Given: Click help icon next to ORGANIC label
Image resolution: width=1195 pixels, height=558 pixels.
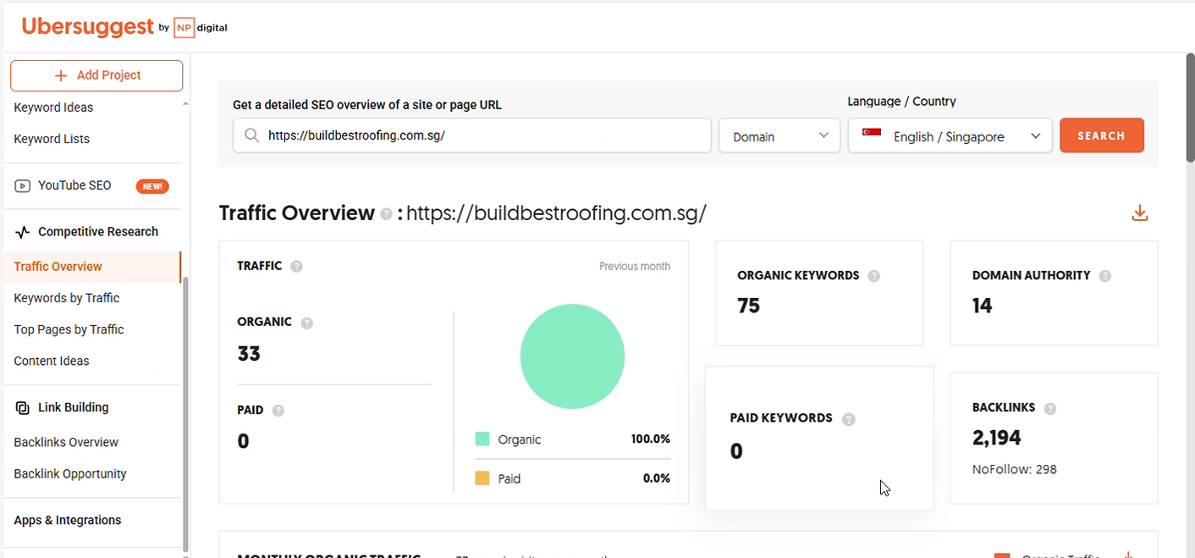Looking at the screenshot, I should [307, 323].
